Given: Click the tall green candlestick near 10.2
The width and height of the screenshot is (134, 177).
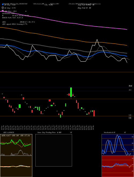Looking at the screenshot, I should [x=71, y=92].
